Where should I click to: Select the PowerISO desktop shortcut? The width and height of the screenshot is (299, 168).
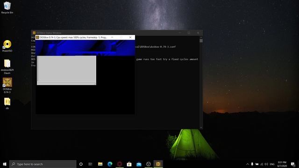(x=7, y=46)
